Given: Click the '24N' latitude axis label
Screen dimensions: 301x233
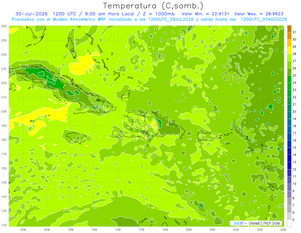Looking at the screenshot, I should point(4,55).
